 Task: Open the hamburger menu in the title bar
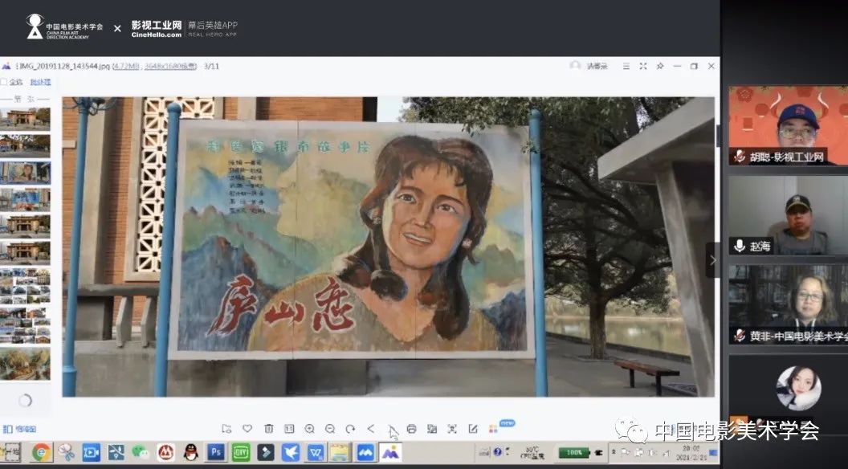626,66
